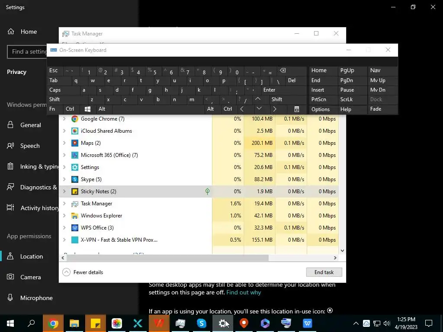Click the green leaf suspended status icon
Image resolution: width=443 pixels, height=332 pixels.
coord(207,192)
